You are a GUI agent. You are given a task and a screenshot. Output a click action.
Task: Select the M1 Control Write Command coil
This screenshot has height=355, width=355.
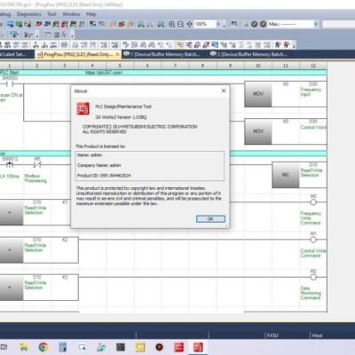(x=313, y=240)
